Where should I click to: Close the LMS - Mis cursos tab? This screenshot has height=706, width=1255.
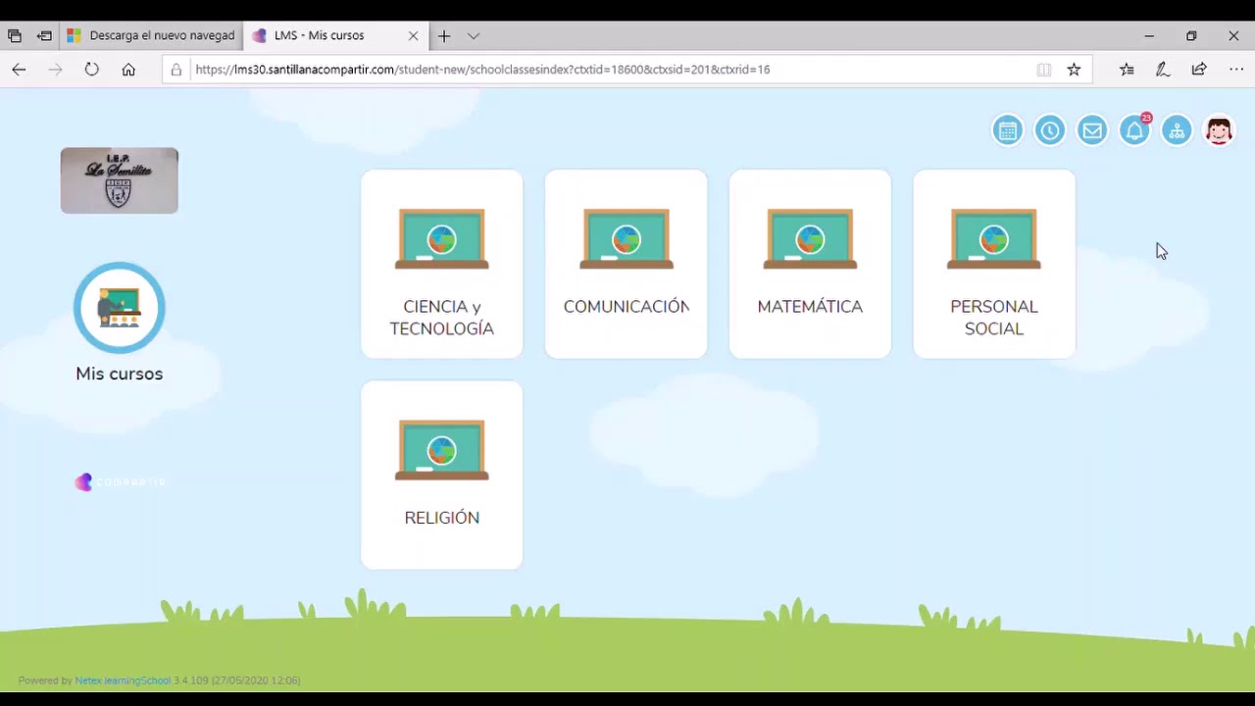pos(413,35)
